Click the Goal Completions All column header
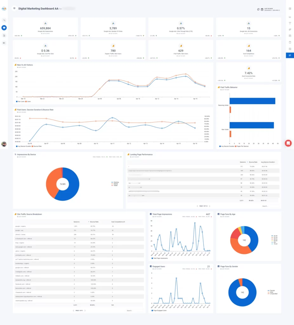294x325 pixels. click(x=118, y=222)
